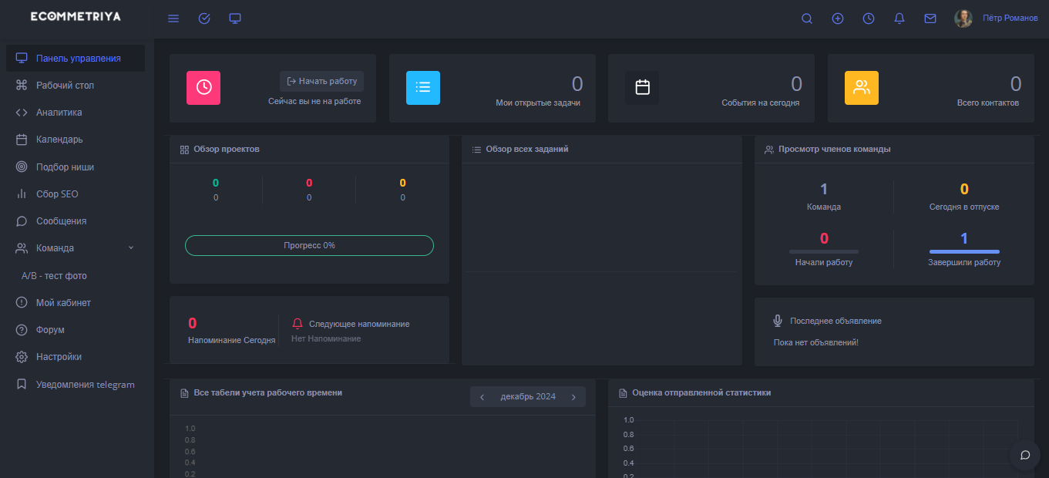
Task: Open notifications bell icon
Action: click(899, 19)
